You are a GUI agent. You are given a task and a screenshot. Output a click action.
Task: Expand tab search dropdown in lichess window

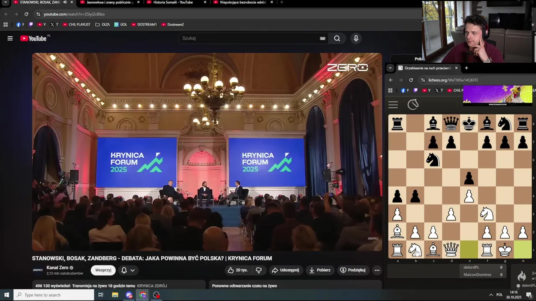point(390,68)
